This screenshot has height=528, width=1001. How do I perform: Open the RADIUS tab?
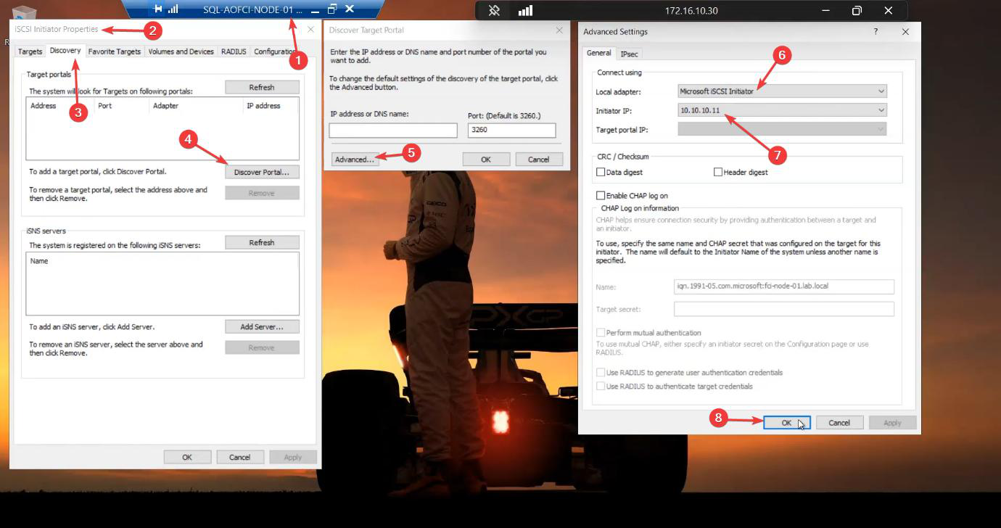tap(234, 52)
